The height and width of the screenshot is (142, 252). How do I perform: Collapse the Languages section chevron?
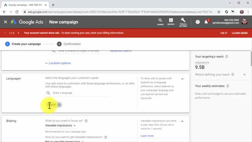click(182, 79)
